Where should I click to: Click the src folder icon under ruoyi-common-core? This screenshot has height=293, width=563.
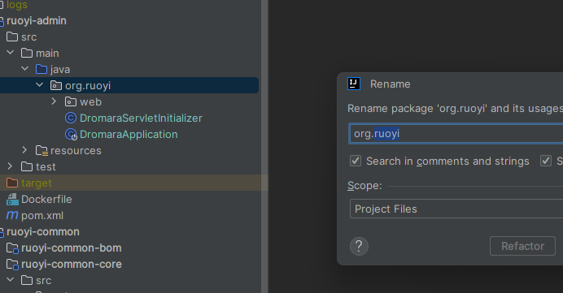click(27, 280)
